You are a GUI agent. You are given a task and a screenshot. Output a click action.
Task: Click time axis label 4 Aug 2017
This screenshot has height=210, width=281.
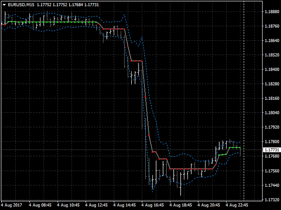coord(12,205)
